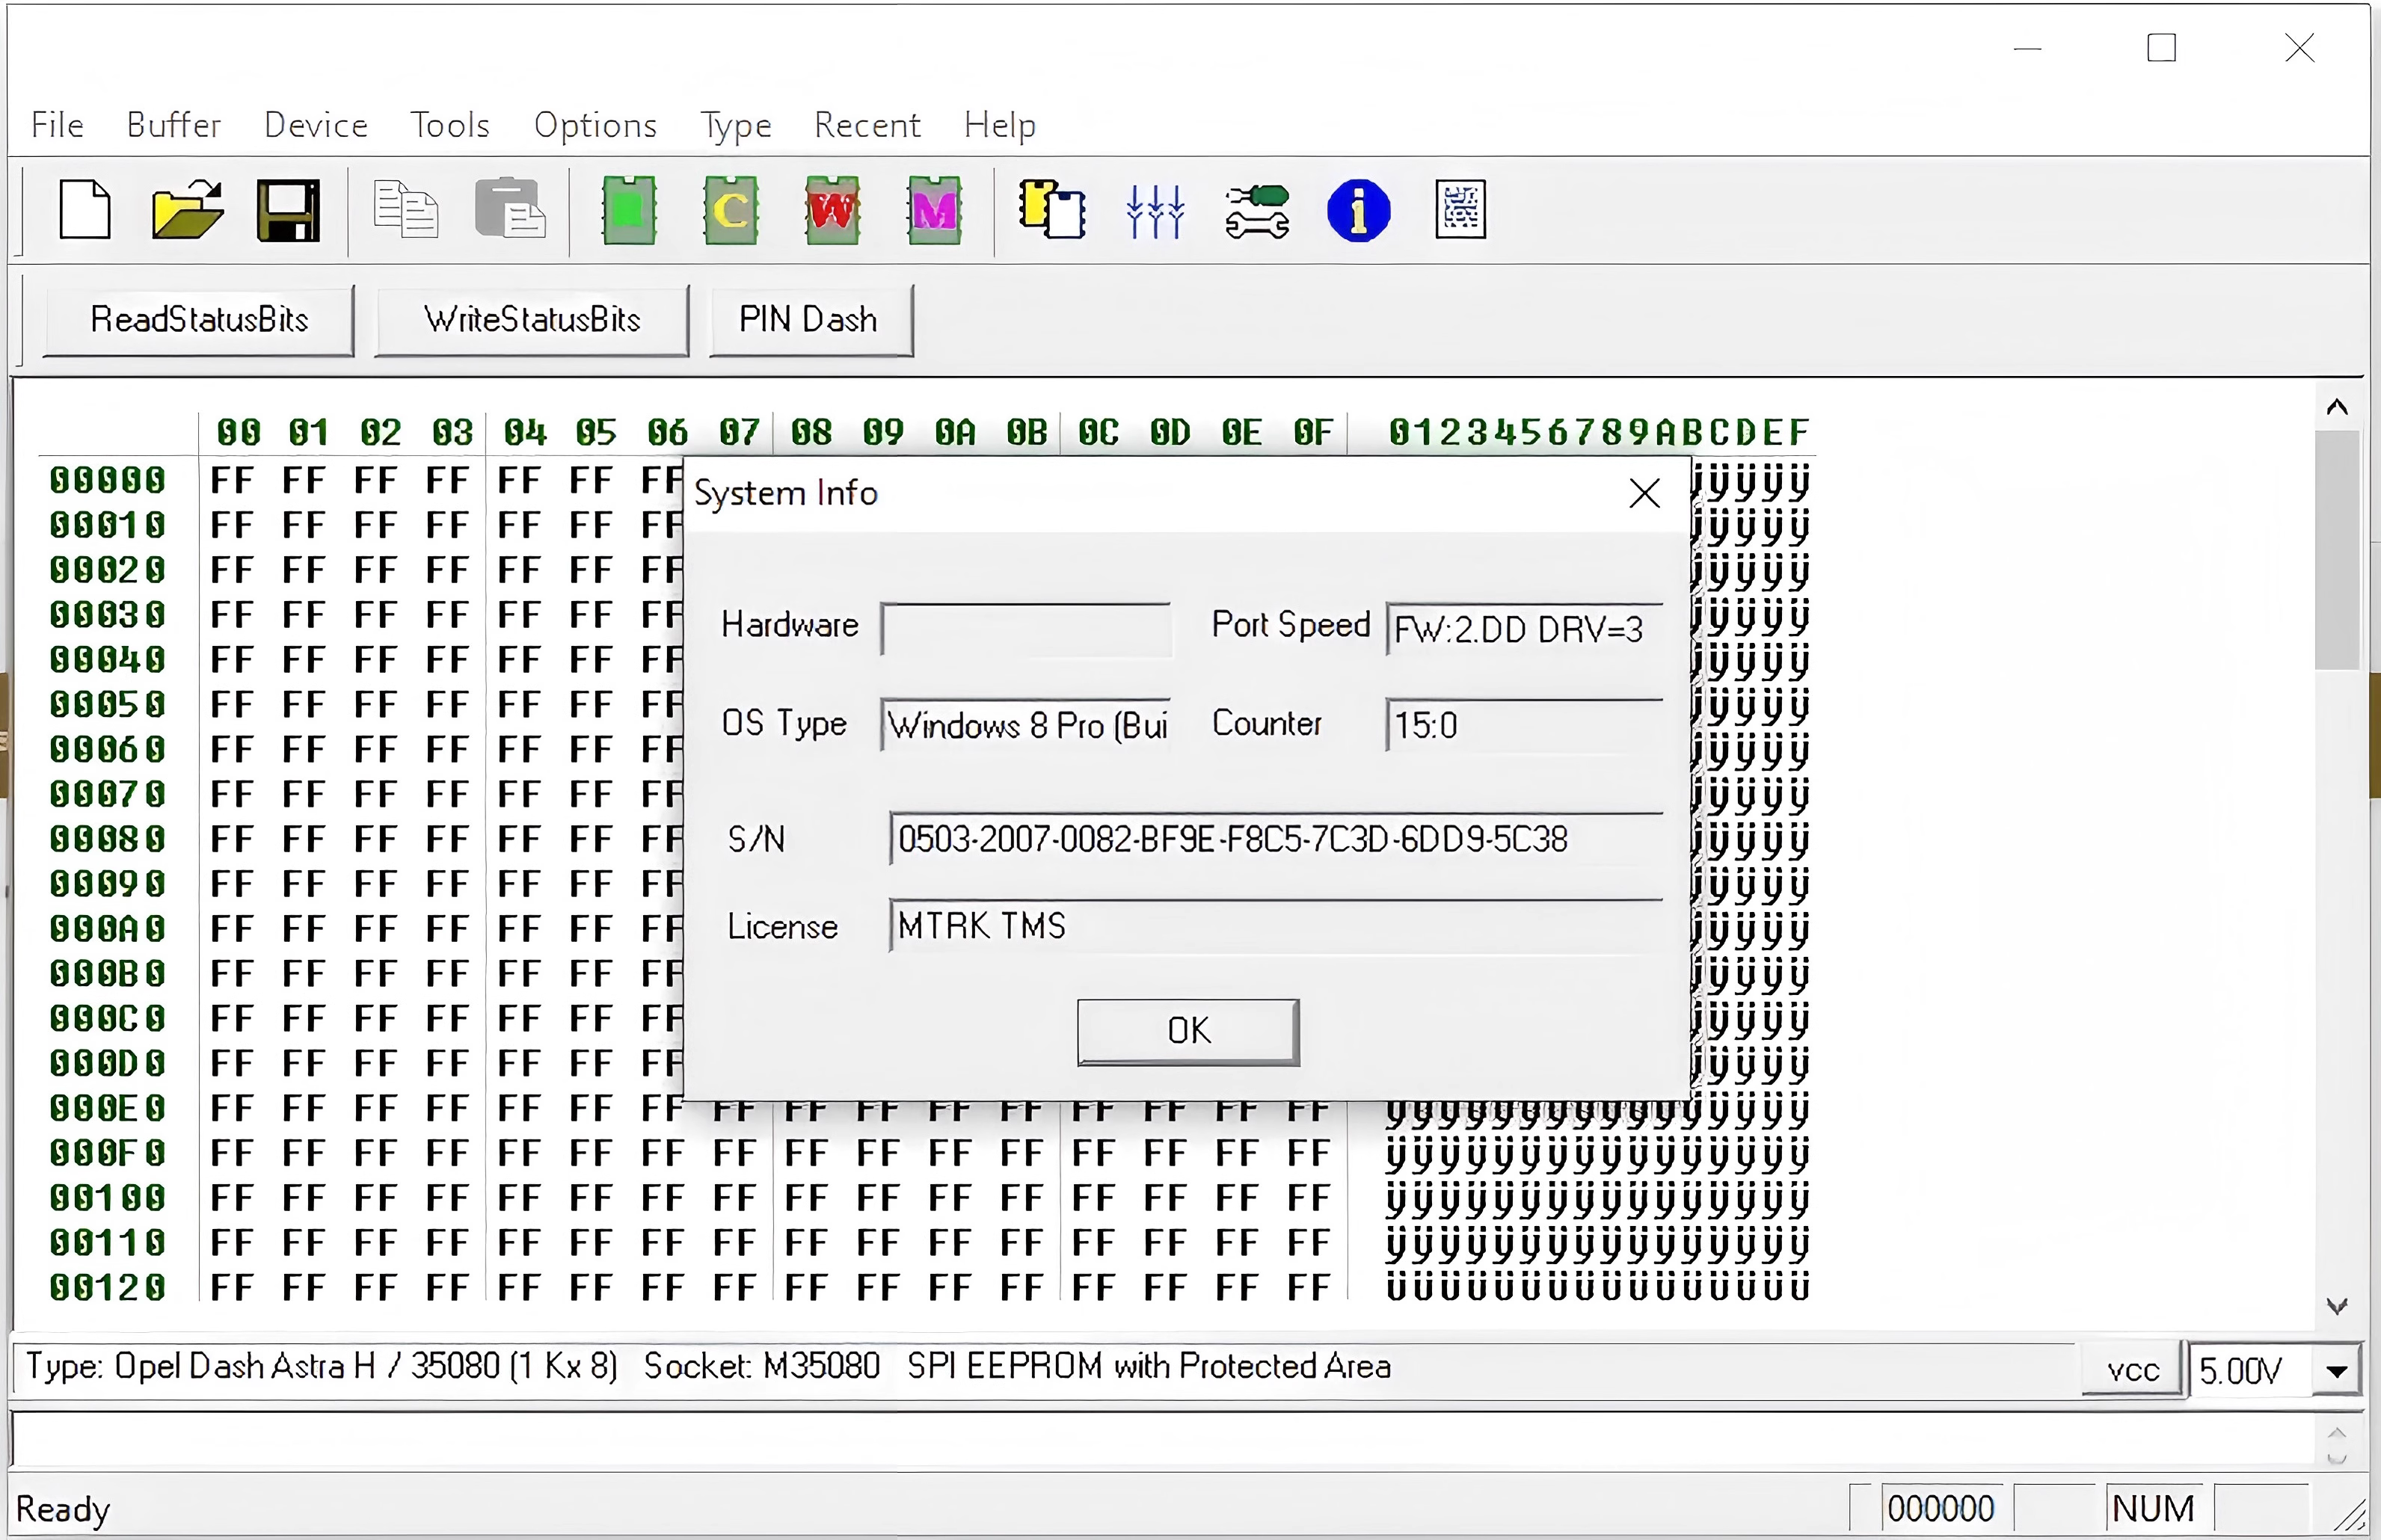This screenshot has height=1540, width=2381.
Task: Click the New file toolbar icon
Action: pyautogui.click(x=85, y=210)
